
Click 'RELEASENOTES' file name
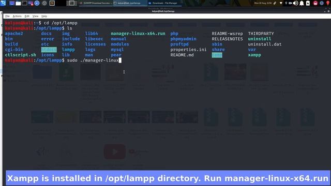tap(227, 39)
